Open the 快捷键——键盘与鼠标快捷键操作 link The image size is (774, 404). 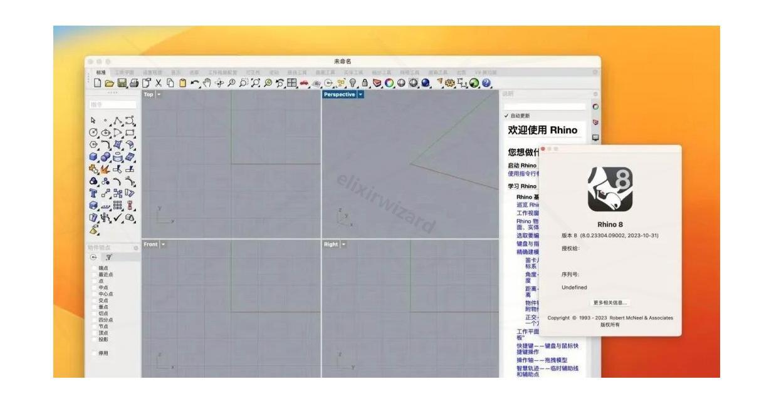tap(547, 348)
